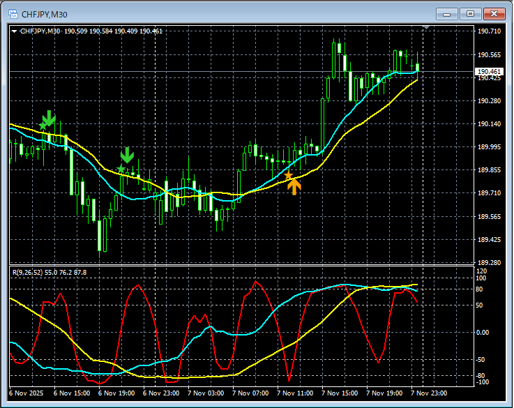Image resolution: width=514 pixels, height=408 pixels.
Task: Click the 190.565 price scale label
Action: [489, 54]
